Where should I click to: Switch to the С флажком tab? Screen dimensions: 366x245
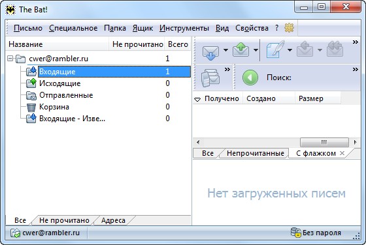point(316,153)
